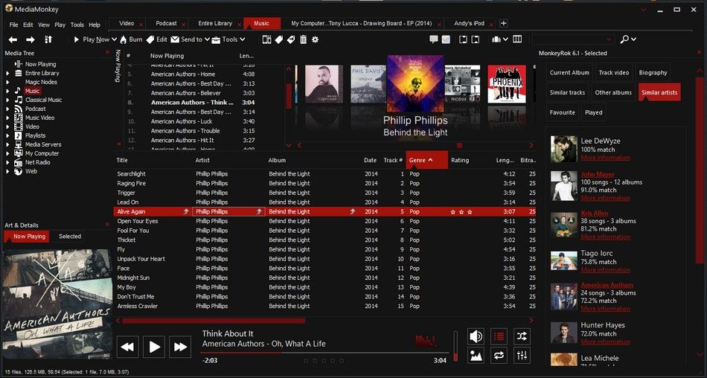This screenshot has width=707, height=378.
Task: Sort by the Genre column header
Action: pos(427,160)
